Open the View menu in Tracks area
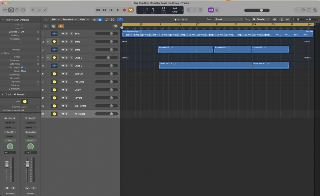The image size is (320, 196). click(x=84, y=20)
